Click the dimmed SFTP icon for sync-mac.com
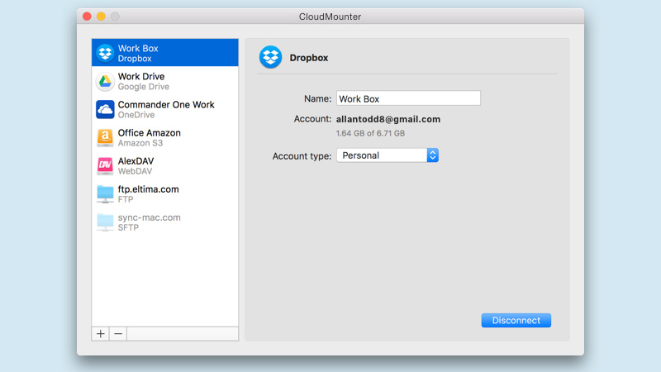This screenshot has height=372, width=661. [x=105, y=222]
